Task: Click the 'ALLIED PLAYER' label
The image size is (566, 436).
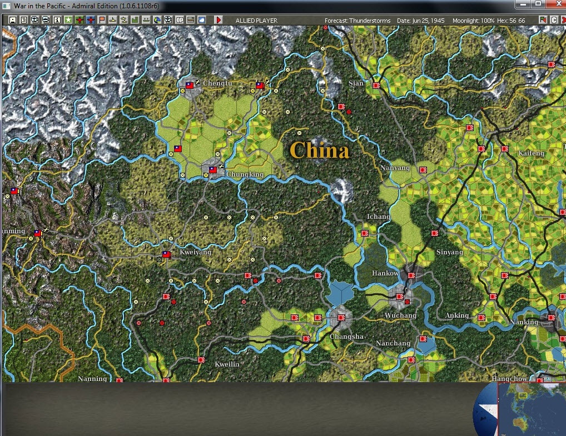Action: point(256,21)
